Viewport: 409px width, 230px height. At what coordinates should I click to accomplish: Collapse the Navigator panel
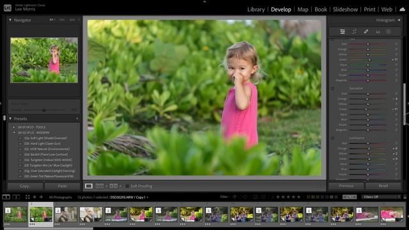click(10, 20)
